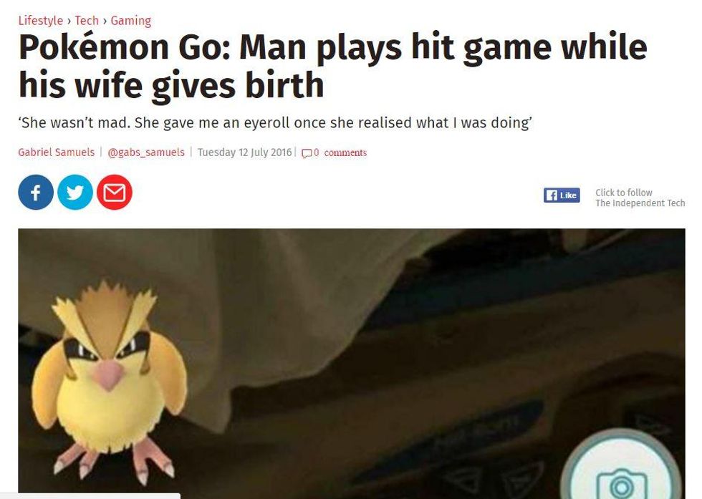This screenshot has height=499, width=702.
Task: Open the main article image
Action: point(352,364)
